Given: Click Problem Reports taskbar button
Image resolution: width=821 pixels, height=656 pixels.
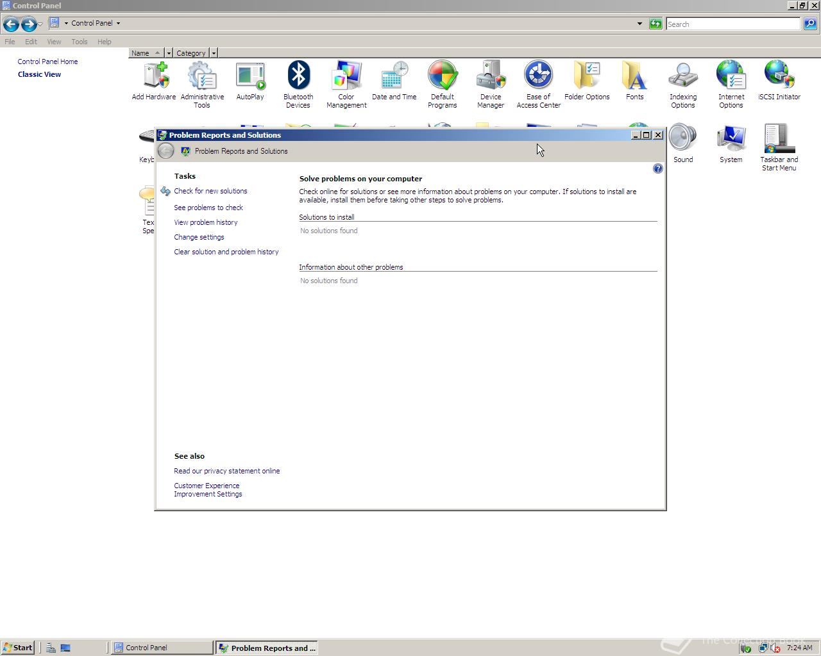Looking at the screenshot, I should [266, 648].
